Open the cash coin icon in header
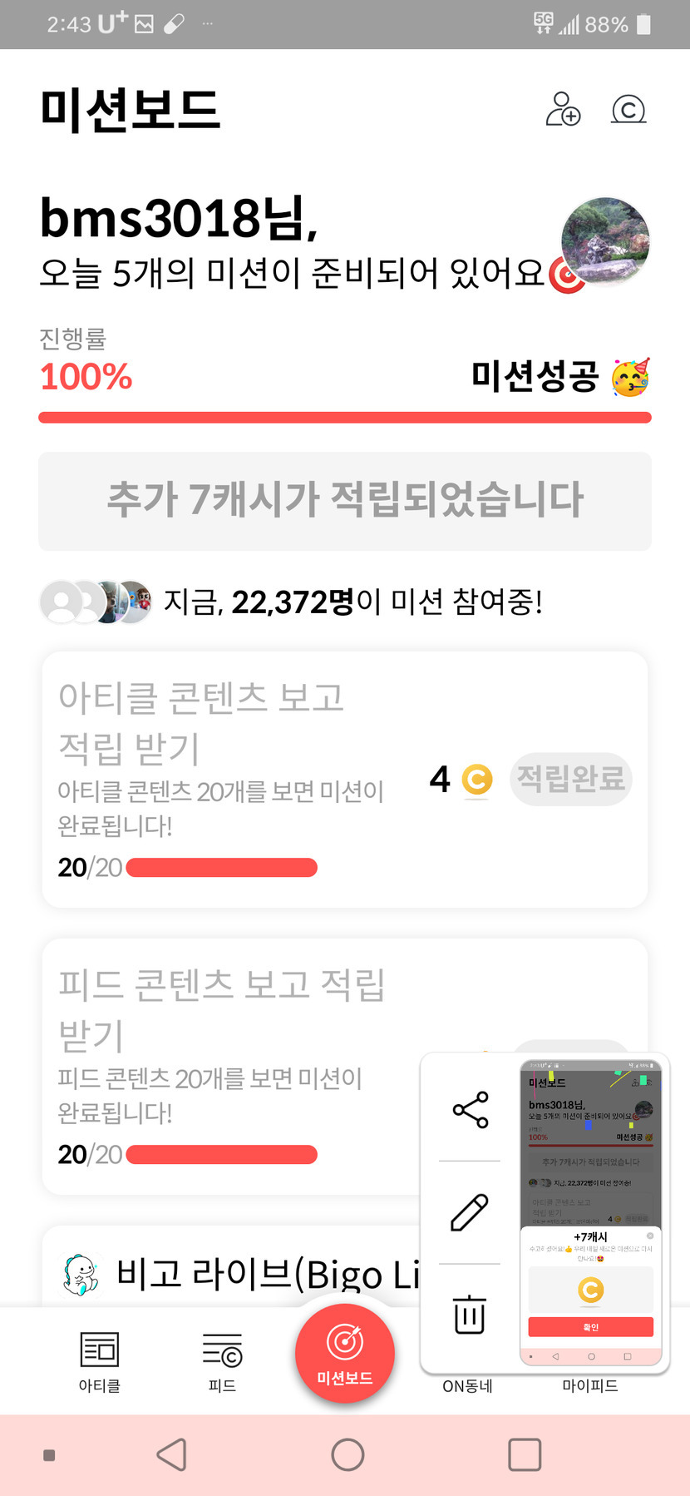 click(628, 109)
